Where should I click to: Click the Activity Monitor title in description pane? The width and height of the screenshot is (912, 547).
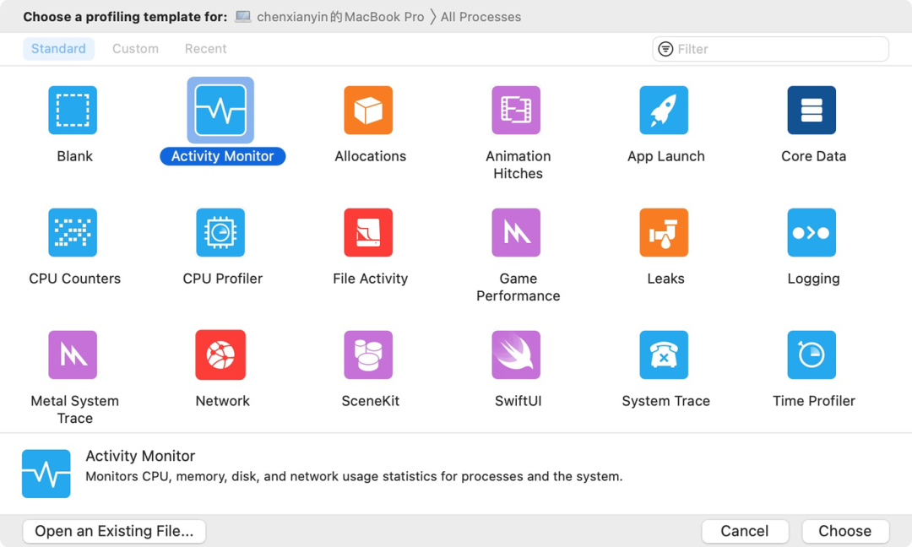[140, 457]
